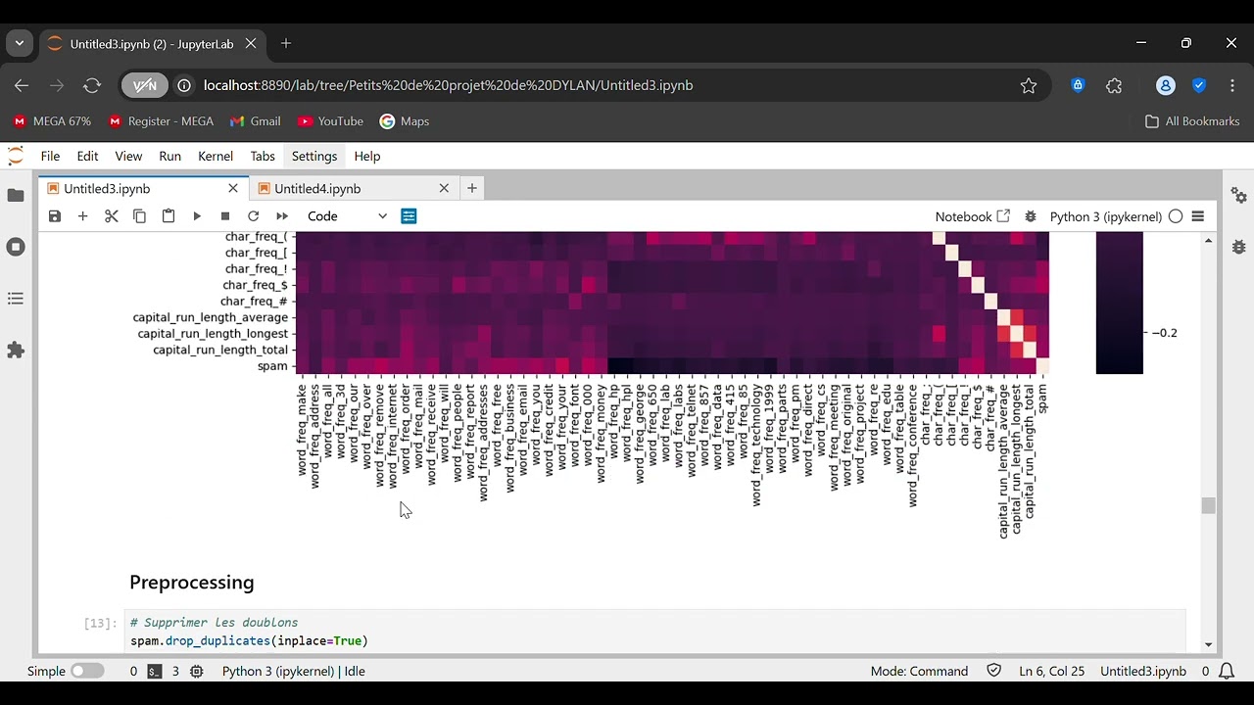Screen dimensions: 1254x705
Task: Click the browser address bar URL
Action: click(x=448, y=86)
